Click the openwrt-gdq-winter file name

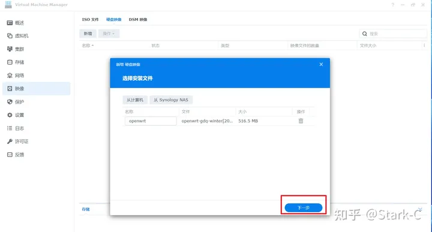click(207, 121)
